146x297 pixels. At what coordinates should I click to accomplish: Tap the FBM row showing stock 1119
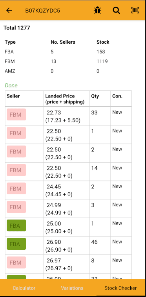56,61
